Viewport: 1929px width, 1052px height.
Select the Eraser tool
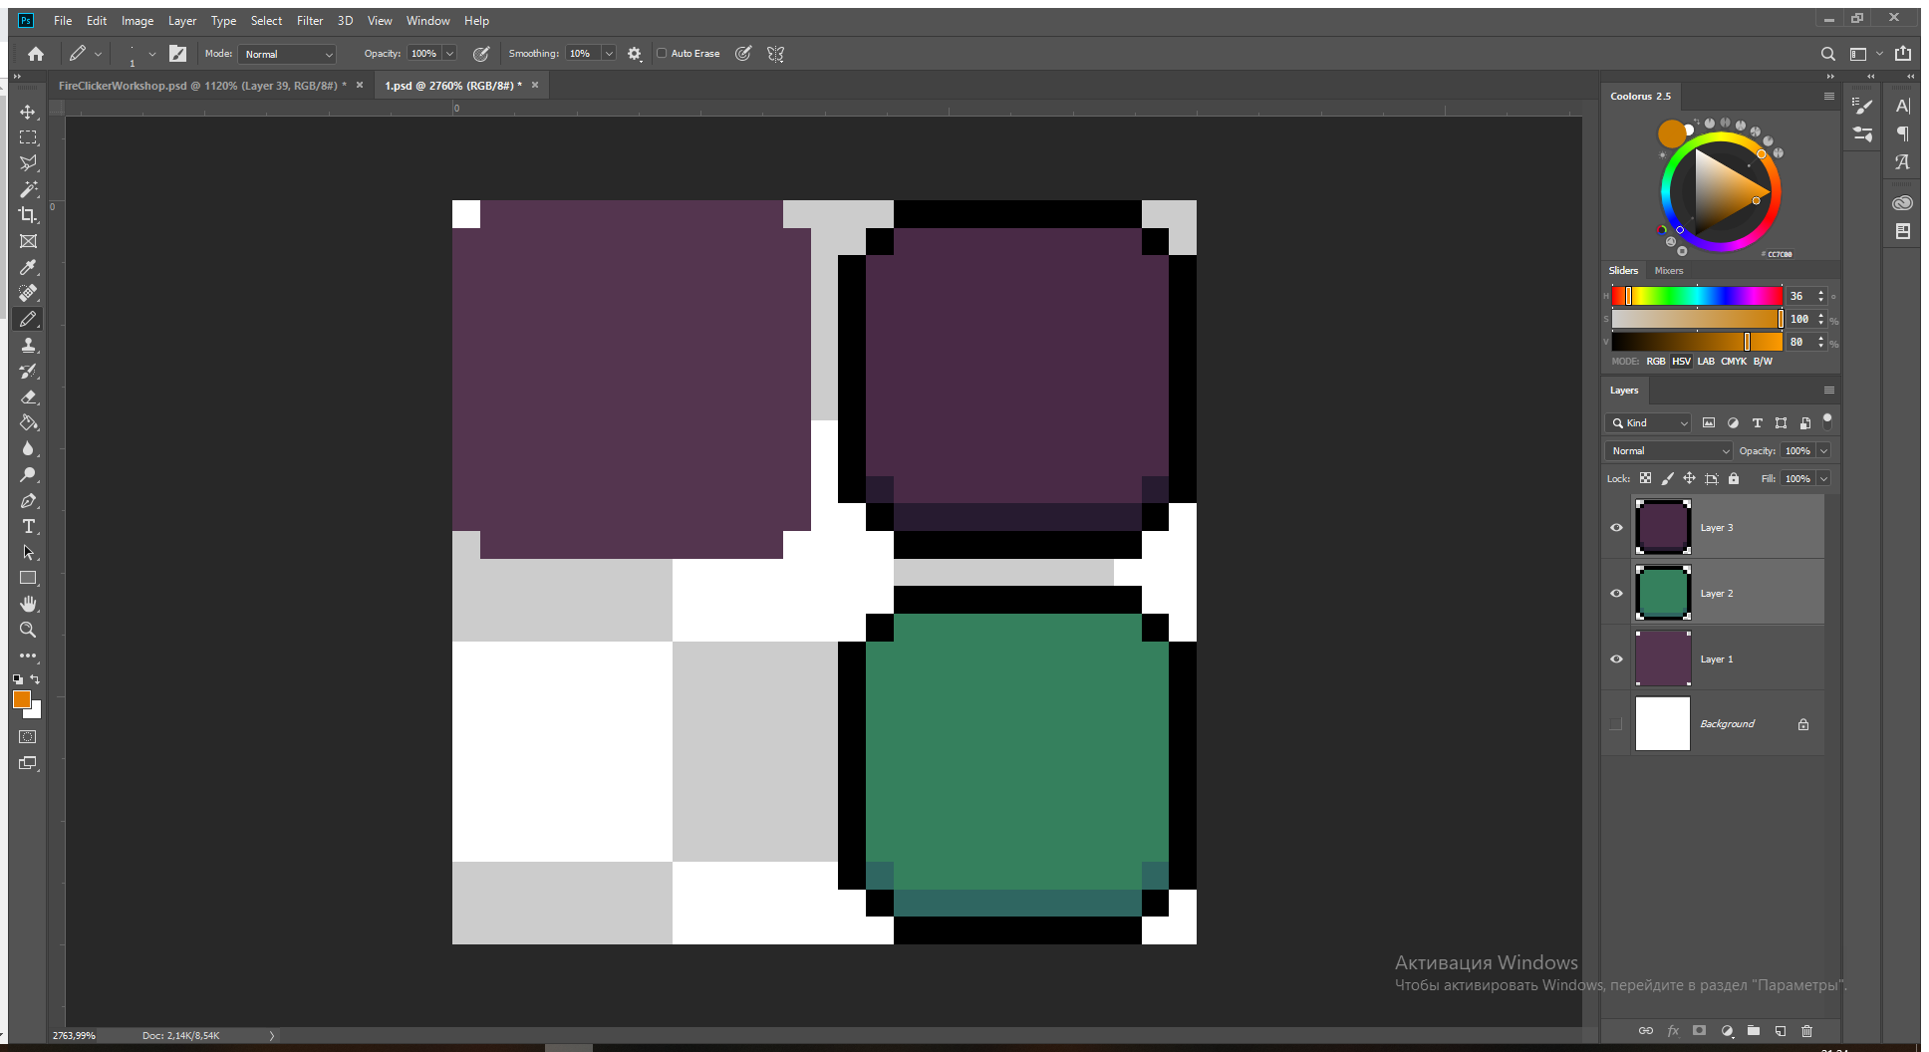[28, 396]
